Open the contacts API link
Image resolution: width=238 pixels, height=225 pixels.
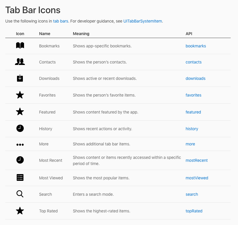(x=193, y=62)
